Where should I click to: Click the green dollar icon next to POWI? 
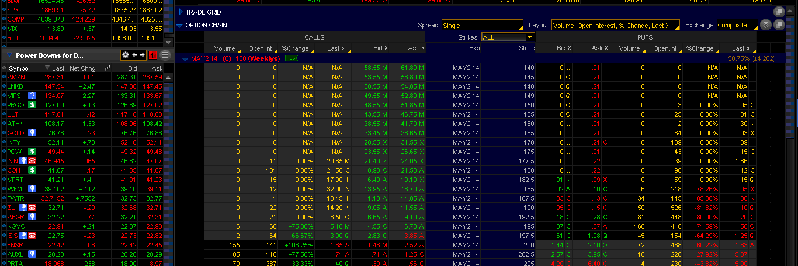[33, 152]
